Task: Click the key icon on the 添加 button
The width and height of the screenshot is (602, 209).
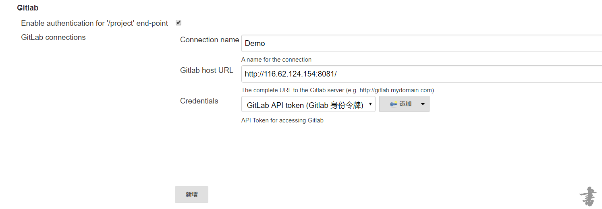Action: [x=393, y=104]
